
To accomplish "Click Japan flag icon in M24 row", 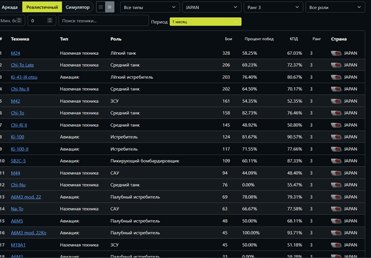I will click(x=336, y=53).
